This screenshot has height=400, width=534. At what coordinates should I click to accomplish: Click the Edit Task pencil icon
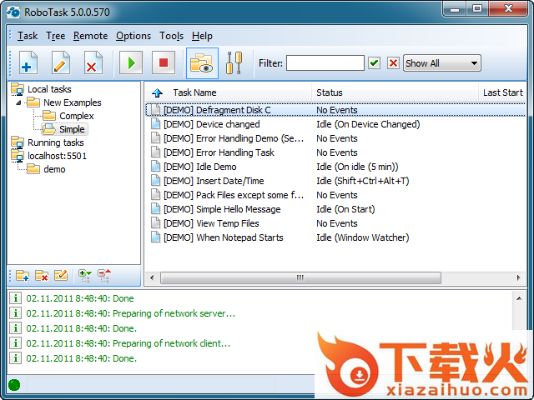[x=61, y=63]
